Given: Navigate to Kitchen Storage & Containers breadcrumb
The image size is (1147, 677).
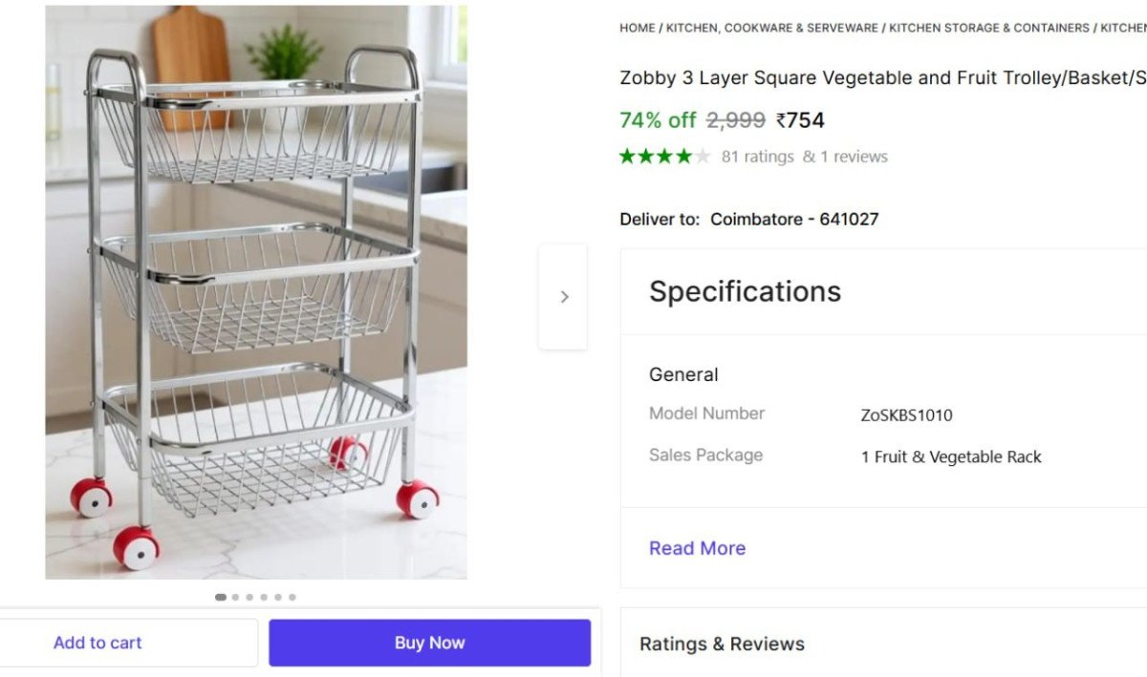Looking at the screenshot, I should tap(988, 28).
